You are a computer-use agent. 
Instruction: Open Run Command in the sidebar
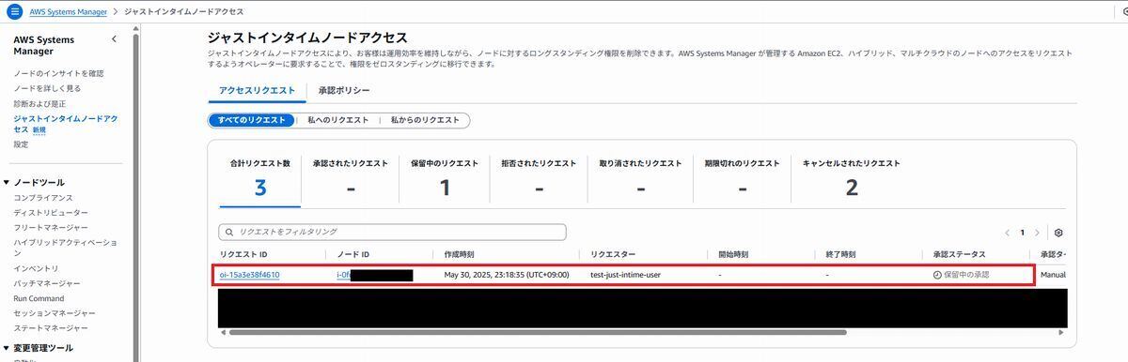[x=39, y=298]
